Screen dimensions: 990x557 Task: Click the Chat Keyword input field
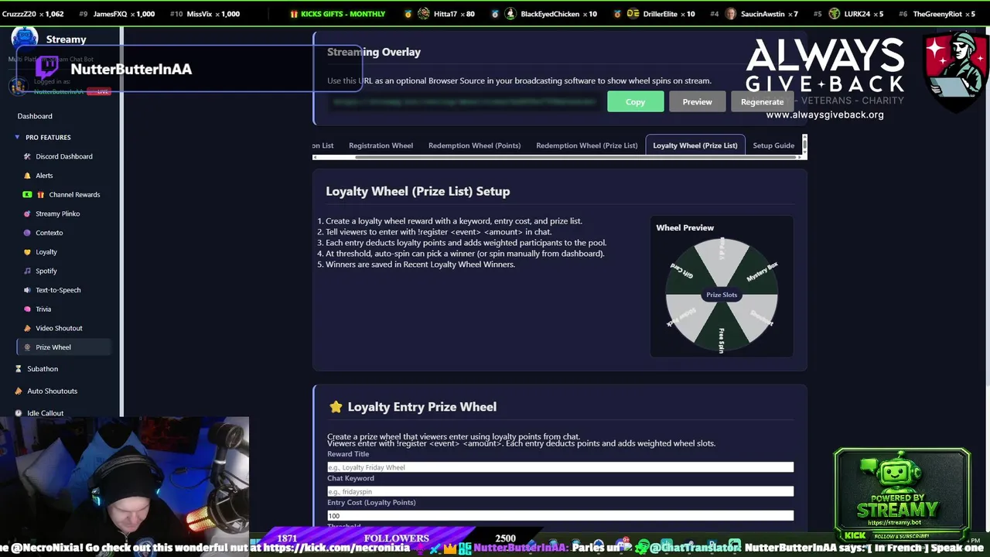(x=560, y=491)
